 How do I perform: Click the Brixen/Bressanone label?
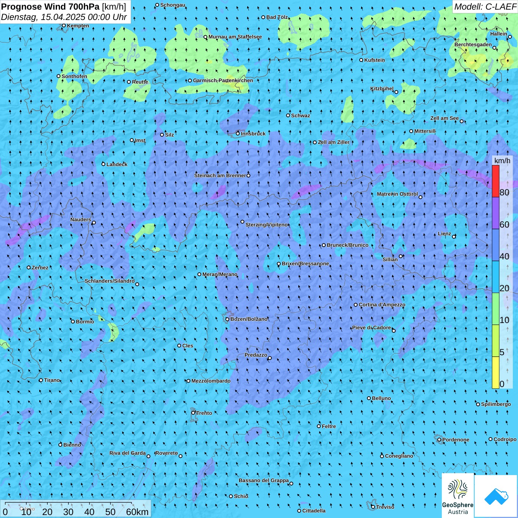pyautogui.click(x=305, y=263)
